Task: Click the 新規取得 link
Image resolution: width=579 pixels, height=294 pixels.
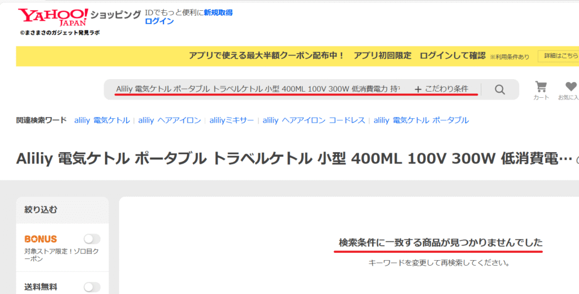Action: click(218, 12)
